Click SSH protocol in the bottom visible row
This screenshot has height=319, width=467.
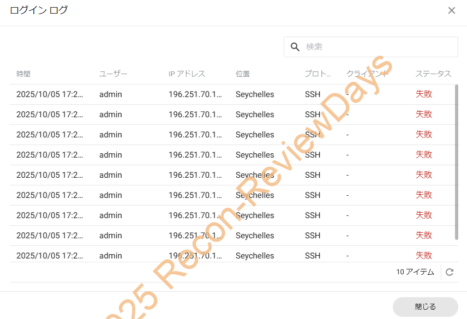[x=313, y=255]
